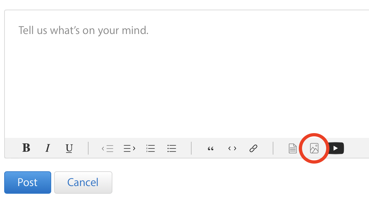Click the blank middle of the editor body
369x204 pixels.
pos(187,83)
